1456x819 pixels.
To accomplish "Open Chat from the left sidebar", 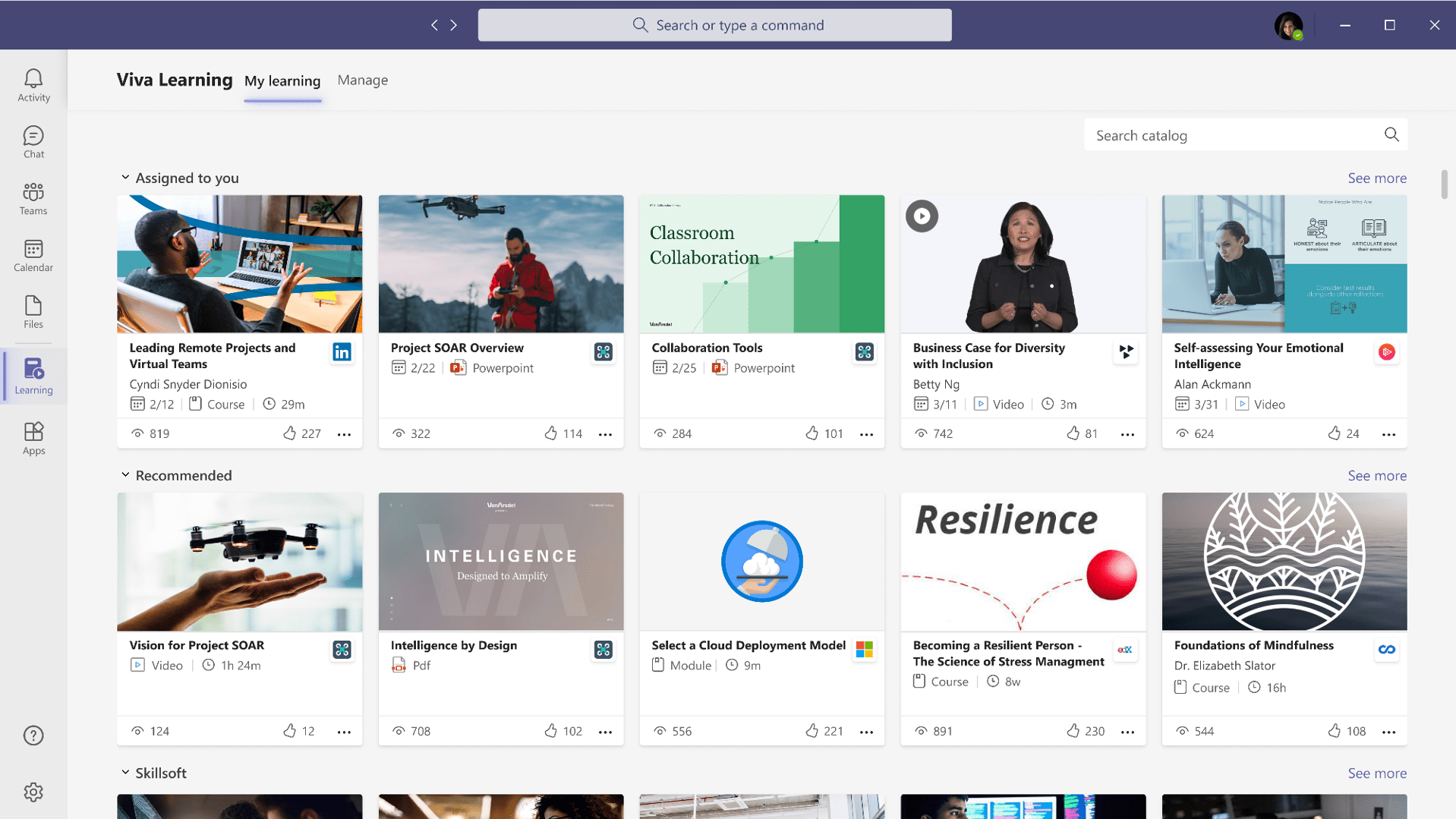I will coord(33,142).
